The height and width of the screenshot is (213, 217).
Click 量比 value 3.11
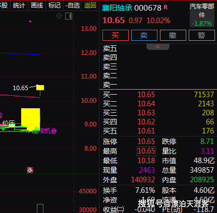pos(207,151)
